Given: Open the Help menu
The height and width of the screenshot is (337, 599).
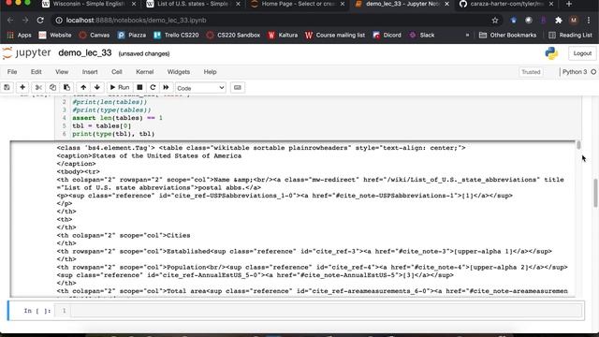Looking at the screenshot, I should (x=210, y=72).
